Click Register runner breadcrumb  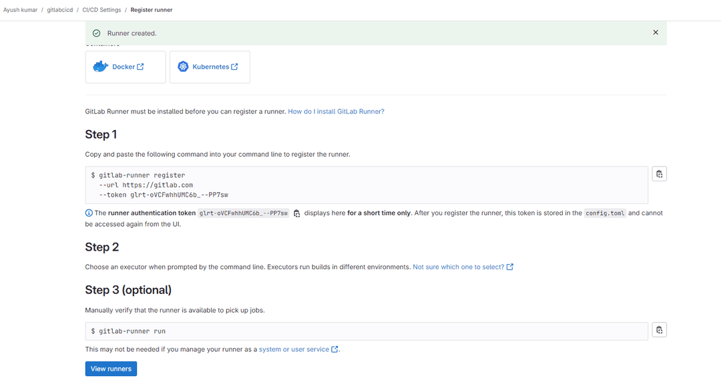pyautogui.click(x=152, y=9)
